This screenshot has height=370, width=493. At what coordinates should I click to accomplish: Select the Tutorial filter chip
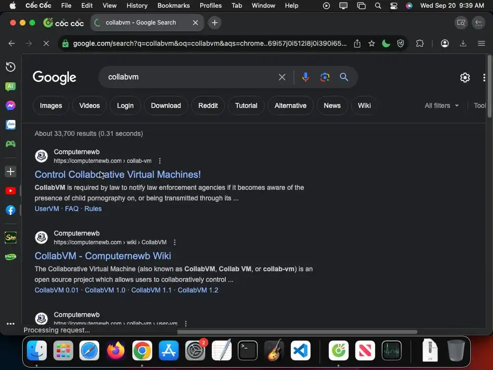coord(246,106)
